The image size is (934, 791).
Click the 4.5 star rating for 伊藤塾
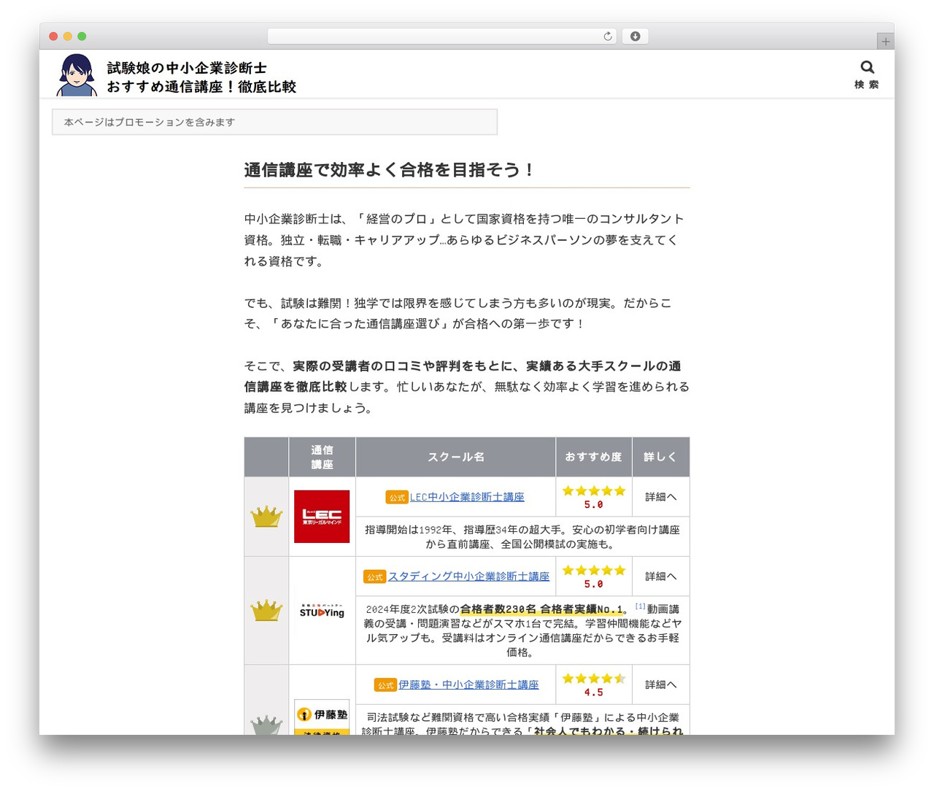pos(593,684)
